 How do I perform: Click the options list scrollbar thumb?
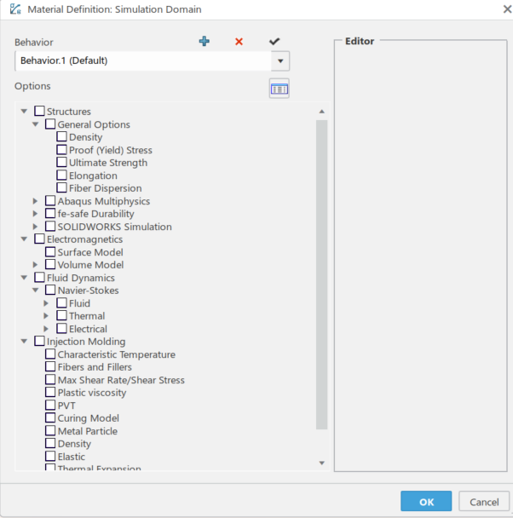click(x=321, y=274)
